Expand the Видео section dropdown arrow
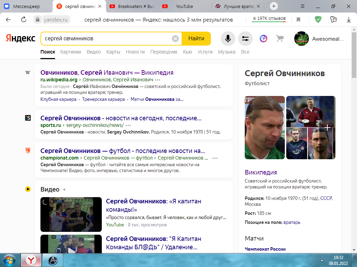Viewport: 357px width, 267px height. [64, 189]
